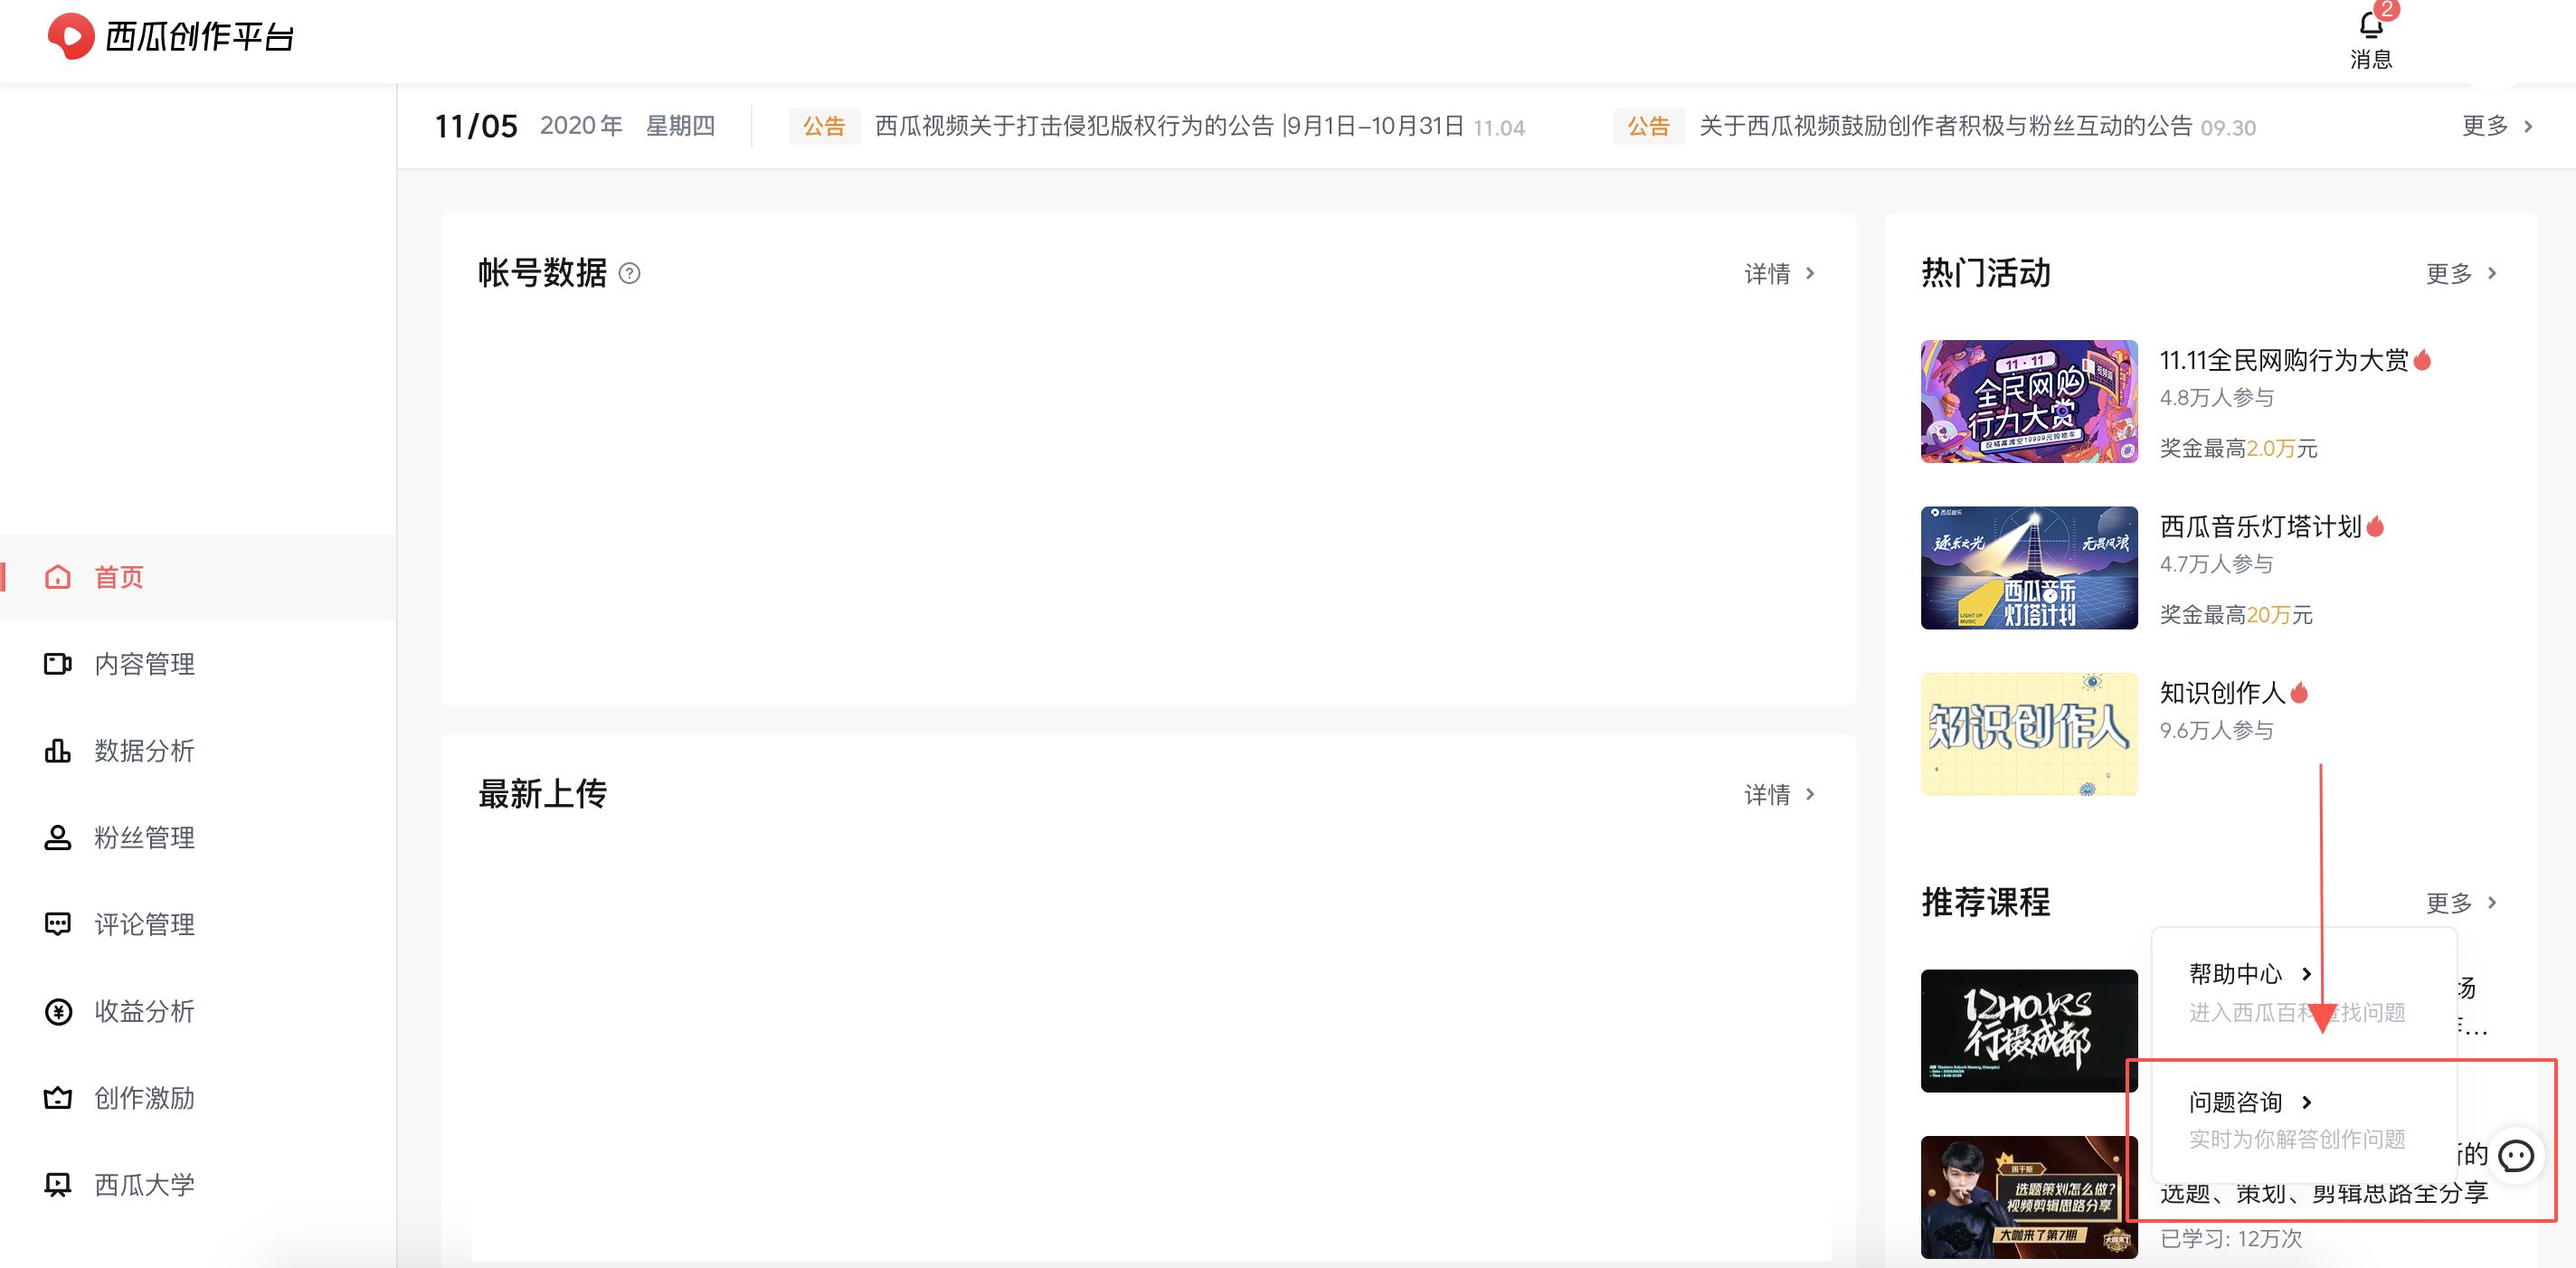This screenshot has height=1268, width=2576.
Task: Select the 数据分析 sidebar icon
Action: (58, 751)
